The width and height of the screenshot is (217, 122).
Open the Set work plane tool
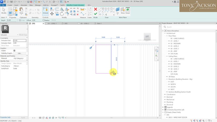pyautogui.click(x=118, y=11)
